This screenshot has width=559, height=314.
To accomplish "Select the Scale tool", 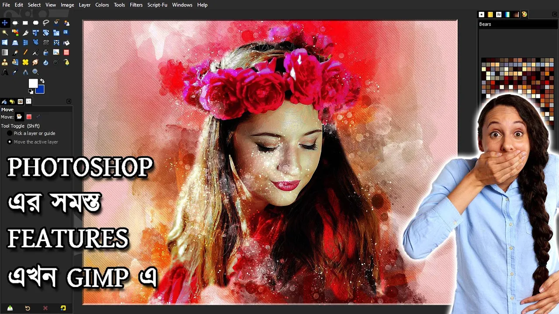I will [56, 33].
